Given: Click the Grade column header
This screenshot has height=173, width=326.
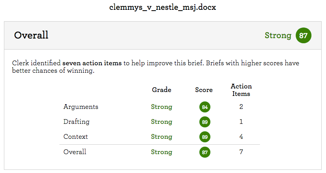Looking at the screenshot, I should tap(162, 90).
